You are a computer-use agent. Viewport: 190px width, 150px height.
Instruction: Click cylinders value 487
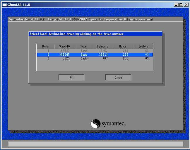point(105,58)
